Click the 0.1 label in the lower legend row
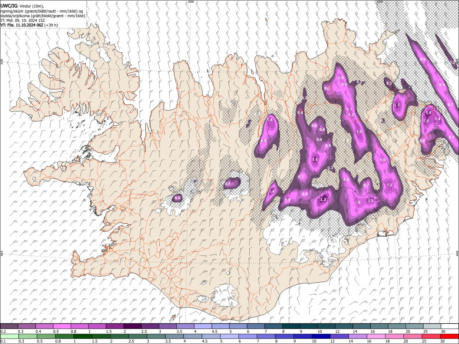459x344 pixels. pos(3,341)
